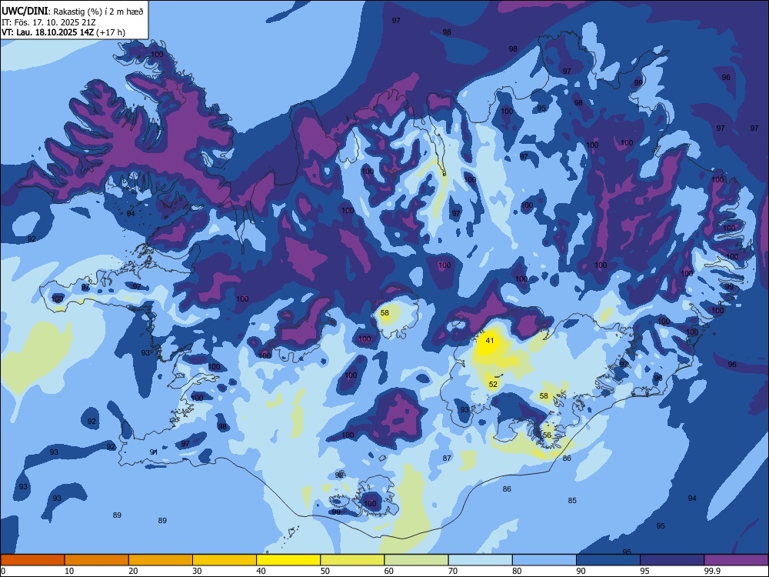Click the 30–40 amber legend swatch
The height and width of the screenshot is (577, 769).
coord(225,560)
